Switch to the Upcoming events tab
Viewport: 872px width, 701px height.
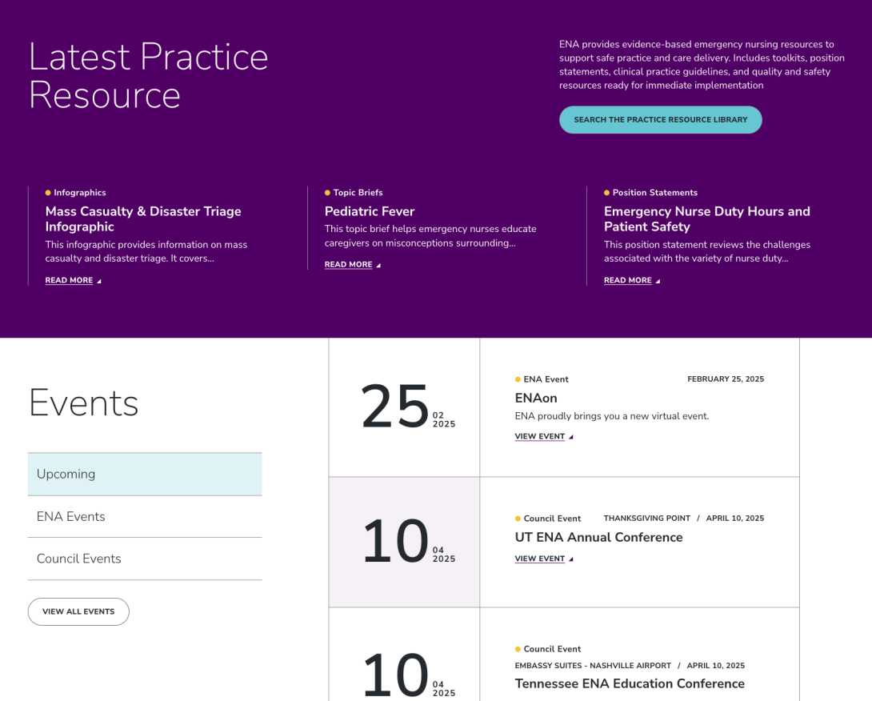click(145, 474)
